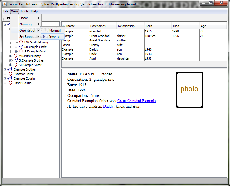Collapse the top root tree node
The height and width of the screenshot is (186, 230).
click(x=5, y=24)
